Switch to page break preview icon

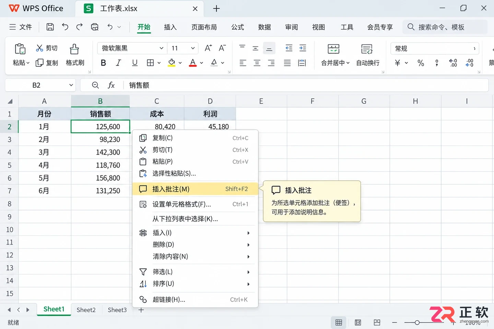[377, 322]
